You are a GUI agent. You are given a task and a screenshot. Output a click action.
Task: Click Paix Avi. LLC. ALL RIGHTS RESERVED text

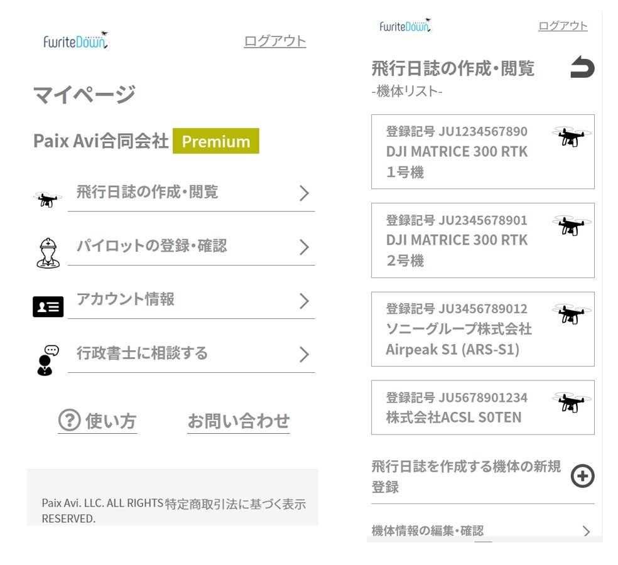click(x=102, y=510)
